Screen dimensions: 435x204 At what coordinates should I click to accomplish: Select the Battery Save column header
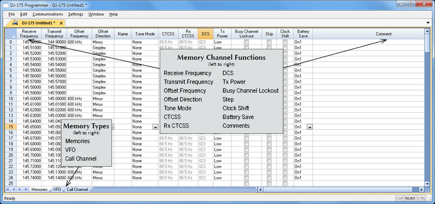(x=303, y=34)
